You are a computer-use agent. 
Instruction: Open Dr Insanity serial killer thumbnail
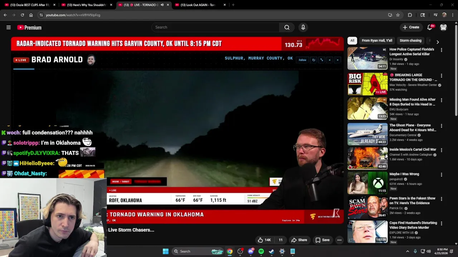[367, 58]
